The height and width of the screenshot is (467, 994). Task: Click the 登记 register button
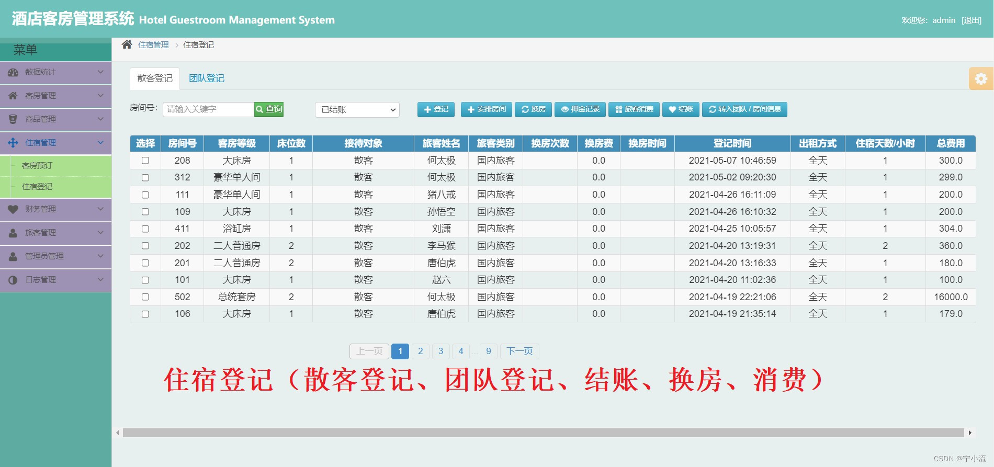click(x=436, y=109)
